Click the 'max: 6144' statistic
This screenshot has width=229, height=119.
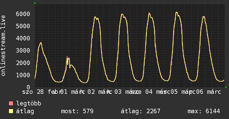[x=204, y=111]
